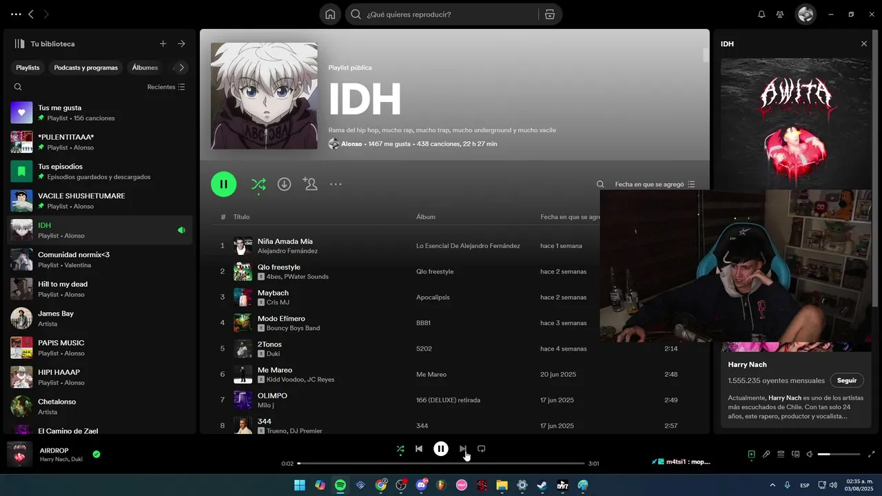Toggle shuffle in the bottom player
This screenshot has width=882, height=496.
[x=400, y=449]
